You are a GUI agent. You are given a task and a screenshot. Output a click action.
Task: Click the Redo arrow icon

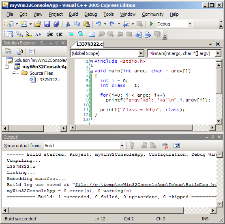click(112, 24)
